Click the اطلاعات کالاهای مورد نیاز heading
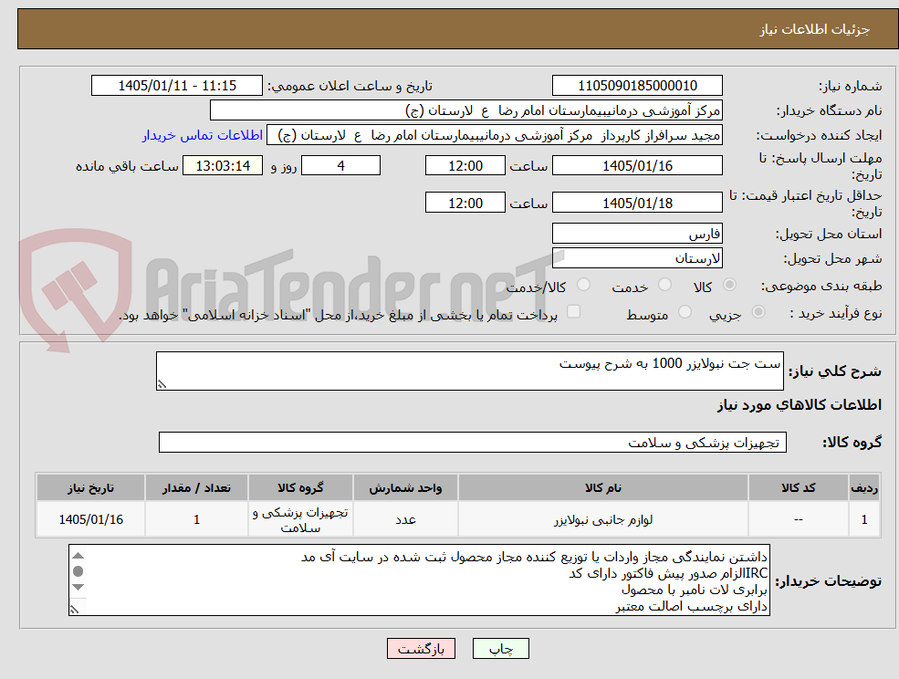 point(800,405)
